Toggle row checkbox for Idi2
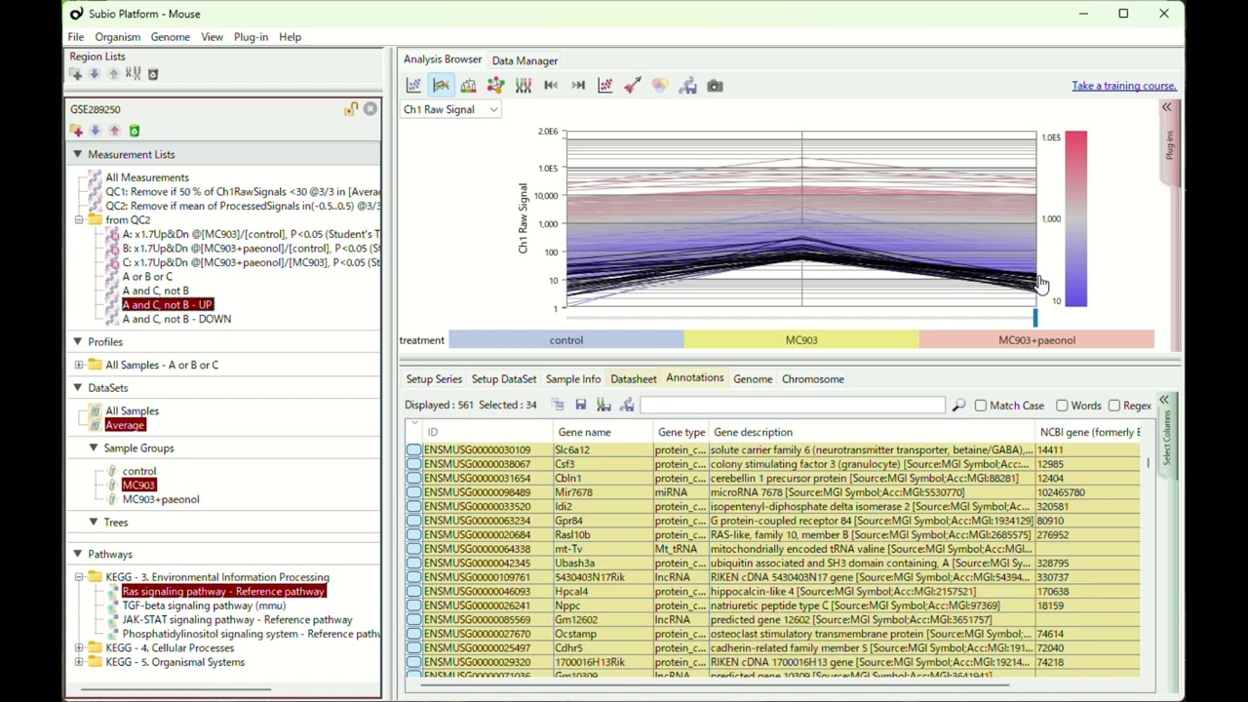This screenshot has height=702, width=1248. pyautogui.click(x=414, y=507)
